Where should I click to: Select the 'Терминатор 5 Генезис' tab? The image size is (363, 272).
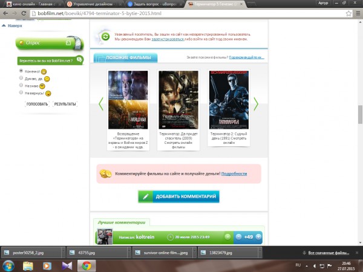[215, 4]
